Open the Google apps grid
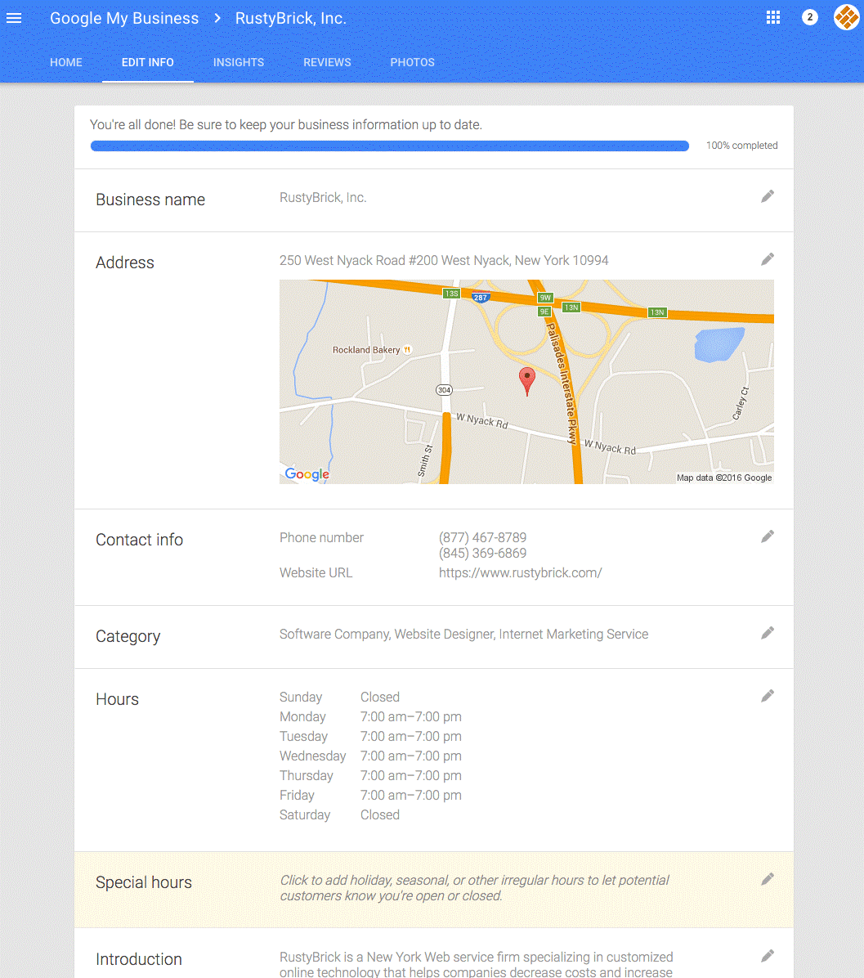 point(772,17)
